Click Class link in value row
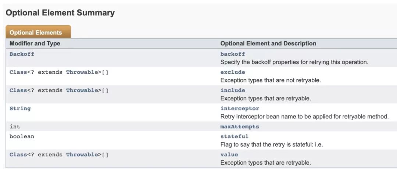The height and width of the screenshot is (169, 397). tap(18, 155)
